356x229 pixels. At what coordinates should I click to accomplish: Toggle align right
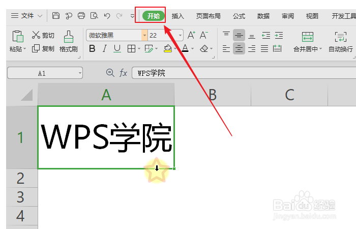(x=252, y=49)
